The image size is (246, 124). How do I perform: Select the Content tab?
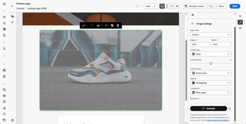pos(20,8)
